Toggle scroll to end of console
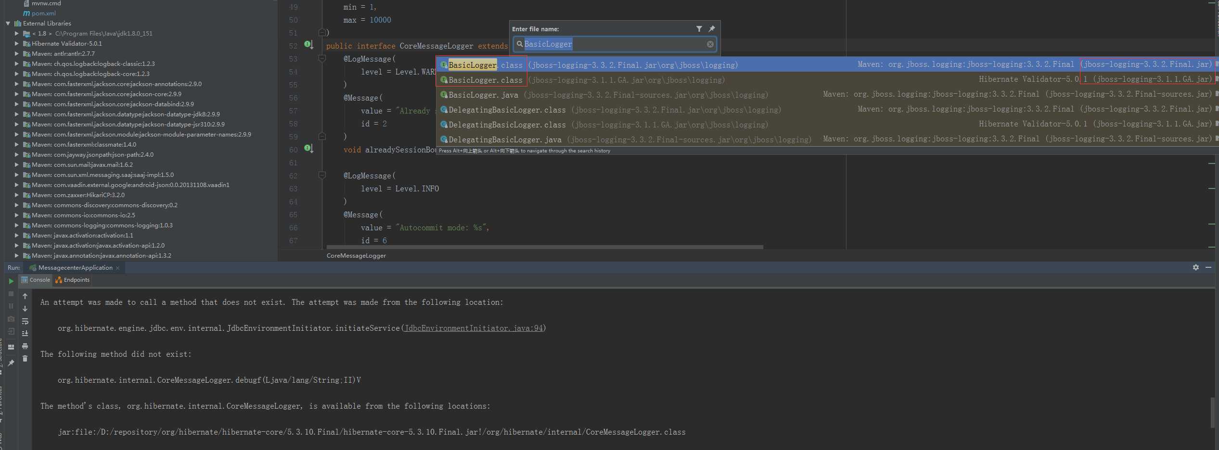This screenshot has width=1219, height=450. coord(25,334)
